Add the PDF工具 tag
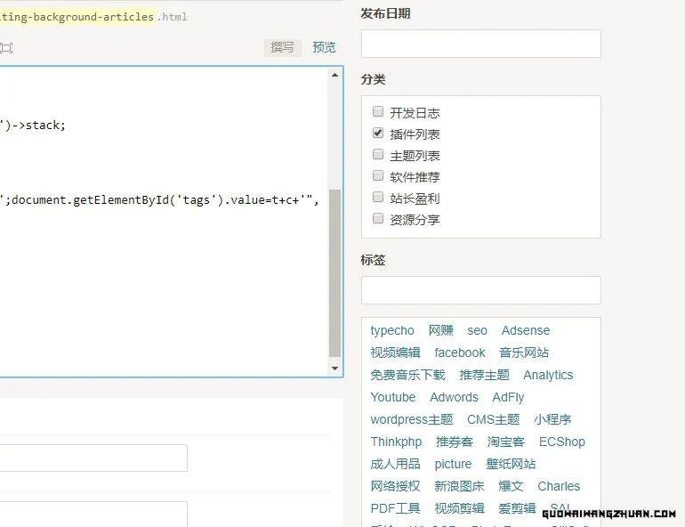The image size is (685, 527). pyautogui.click(x=395, y=508)
